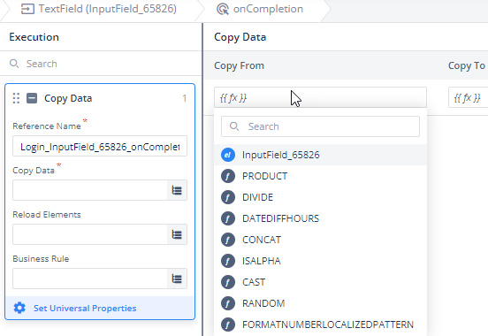Focus the Execution panel search field
488x336 pixels.
click(101, 64)
